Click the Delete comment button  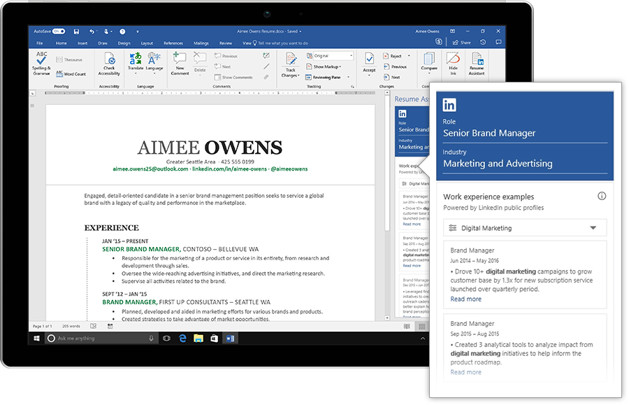[200, 64]
